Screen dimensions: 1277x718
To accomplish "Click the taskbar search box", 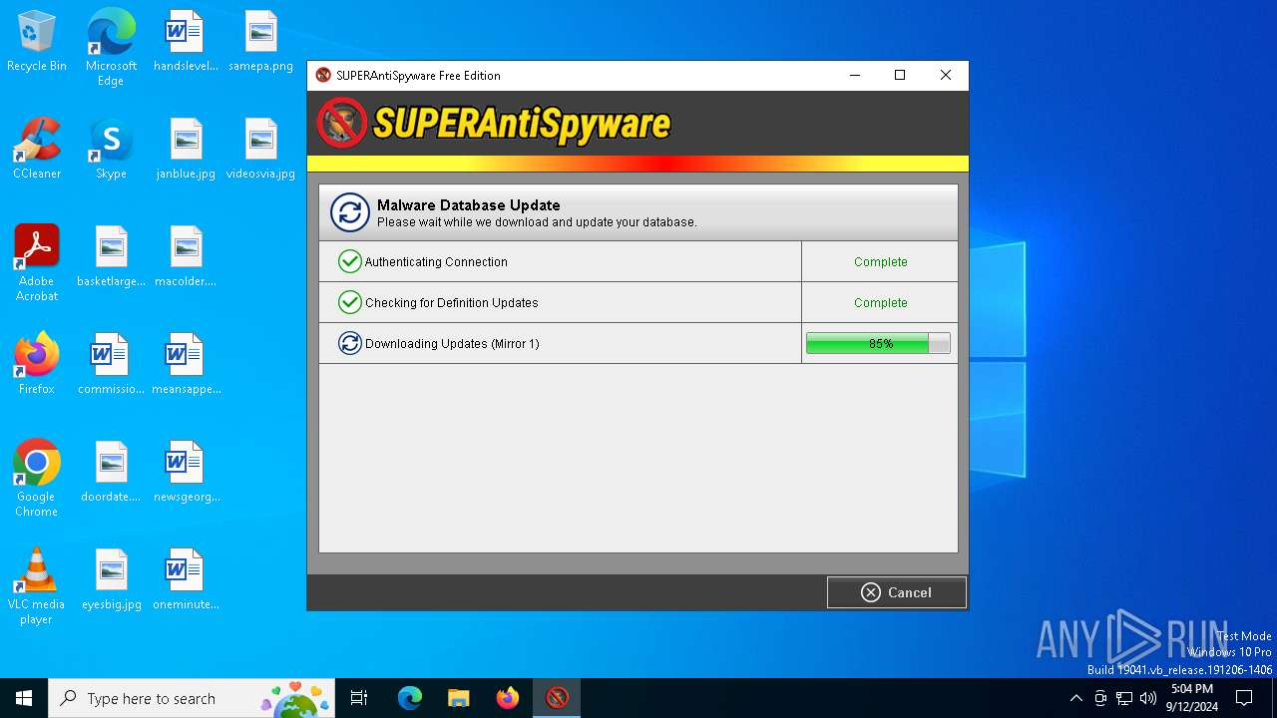I will pos(192,698).
